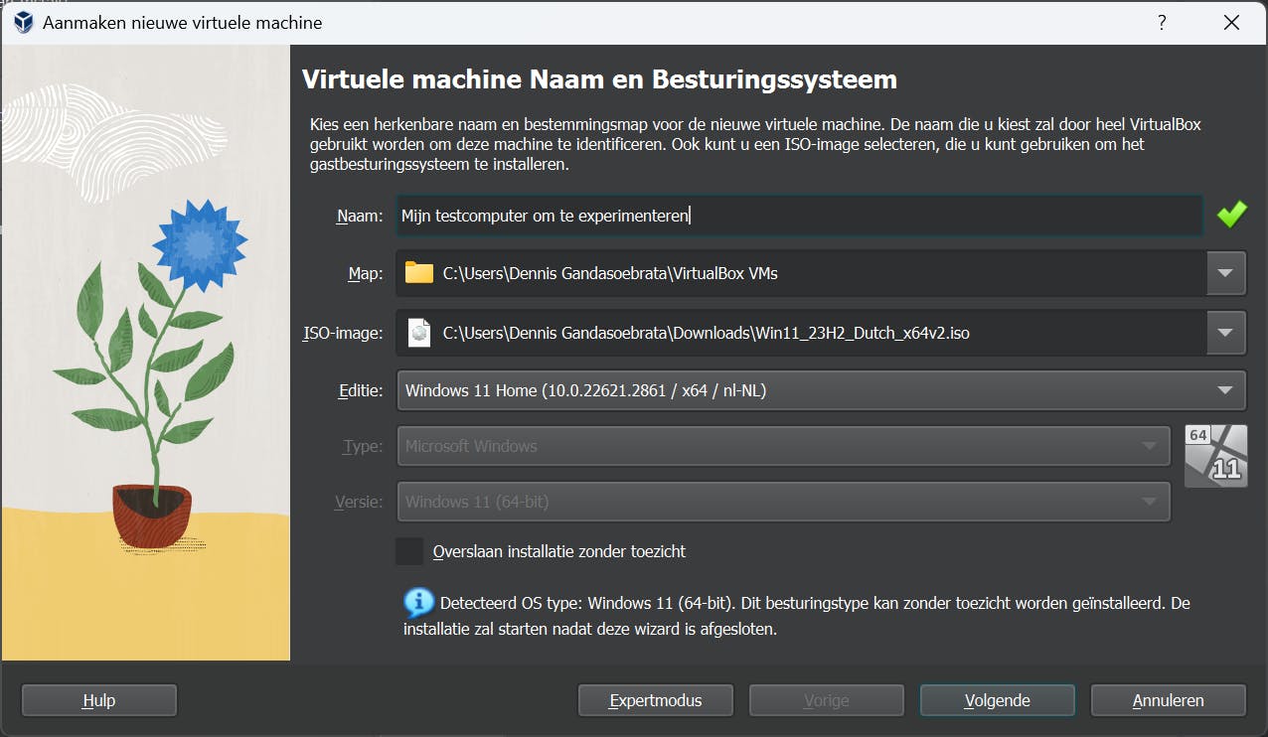This screenshot has height=737, width=1268.
Task: Click the ISO-image: label
Action: tap(342, 333)
